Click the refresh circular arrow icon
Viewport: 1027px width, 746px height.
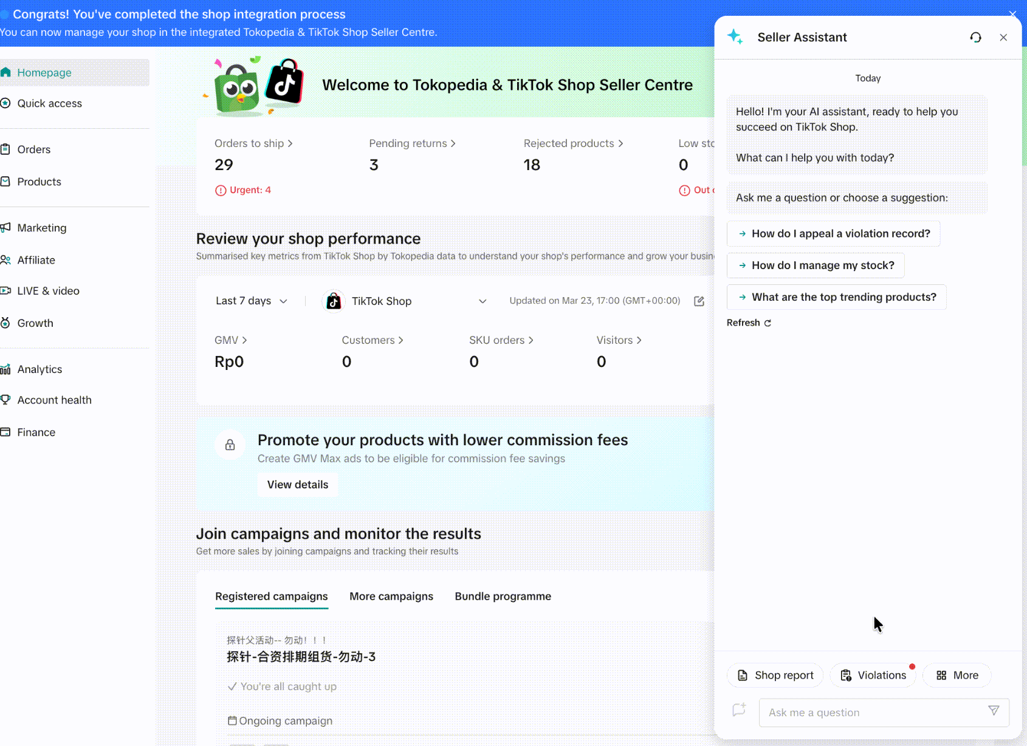pos(768,323)
